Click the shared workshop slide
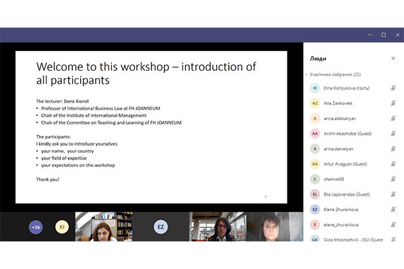The height and width of the screenshot is (269, 404). click(x=151, y=126)
